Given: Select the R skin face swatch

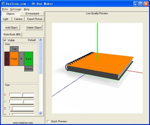Looking at the screenshot, I should [x=21, y=59].
